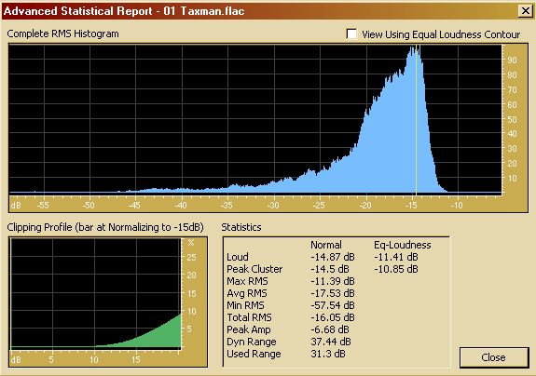Select the Used Range value 31.3 dB
Viewport: 536px width, 376px height.
coord(328,354)
